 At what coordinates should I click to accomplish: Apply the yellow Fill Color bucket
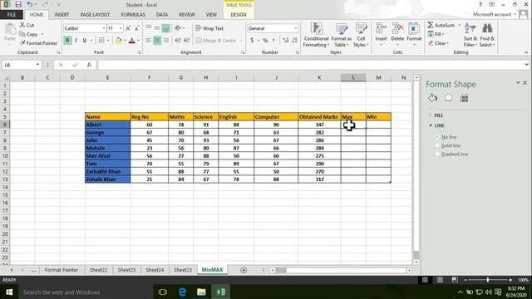[118, 41]
